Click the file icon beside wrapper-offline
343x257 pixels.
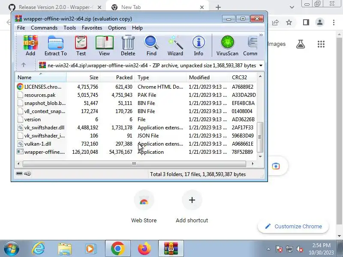point(20,152)
